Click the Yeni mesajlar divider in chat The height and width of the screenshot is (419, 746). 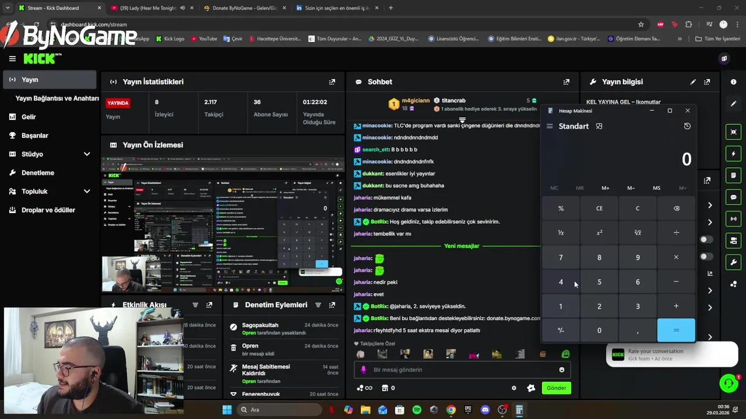point(462,246)
